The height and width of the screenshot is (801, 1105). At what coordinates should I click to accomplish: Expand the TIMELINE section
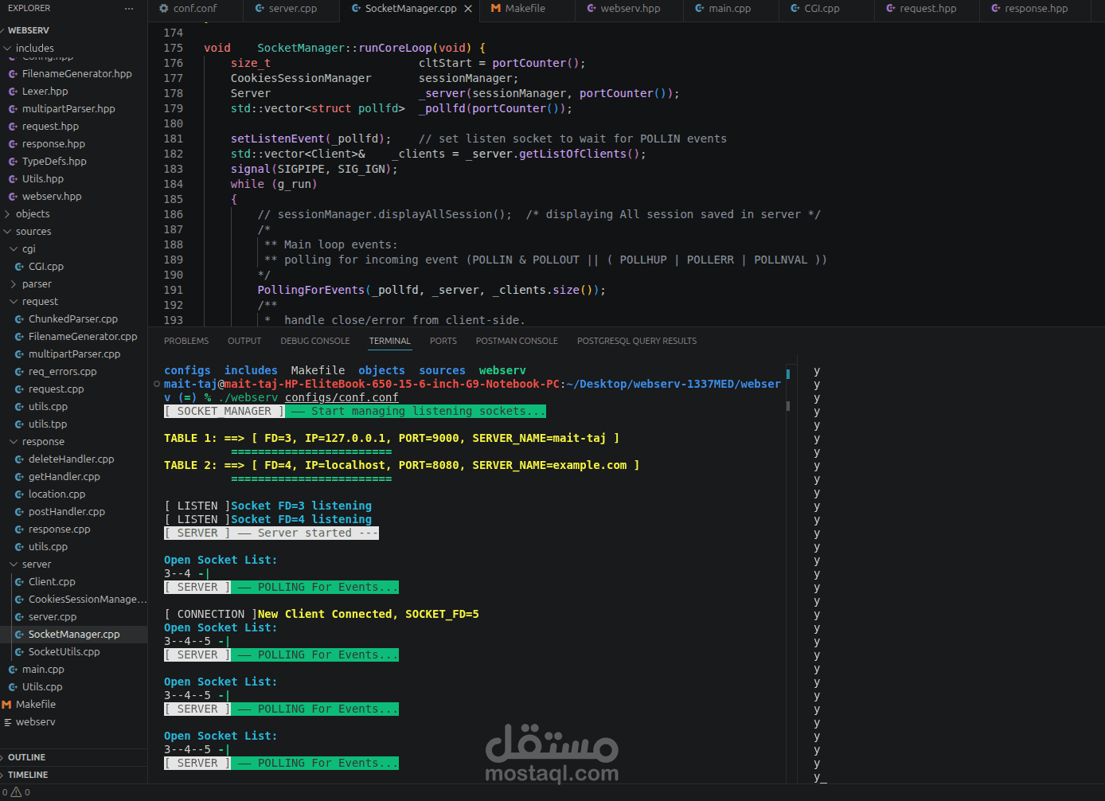click(x=28, y=775)
